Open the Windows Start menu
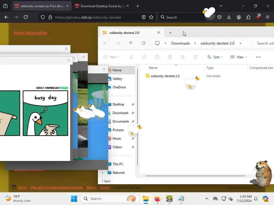The width and height of the screenshot is (274, 205). point(74,199)
